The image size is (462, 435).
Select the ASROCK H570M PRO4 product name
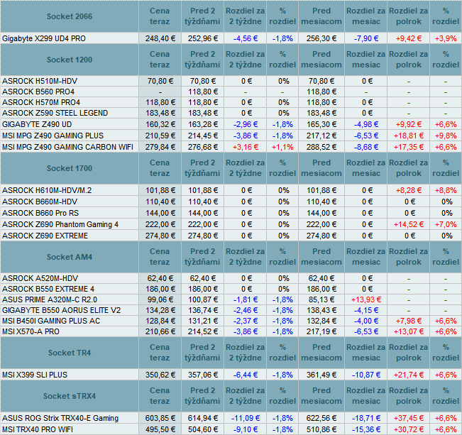41,102
